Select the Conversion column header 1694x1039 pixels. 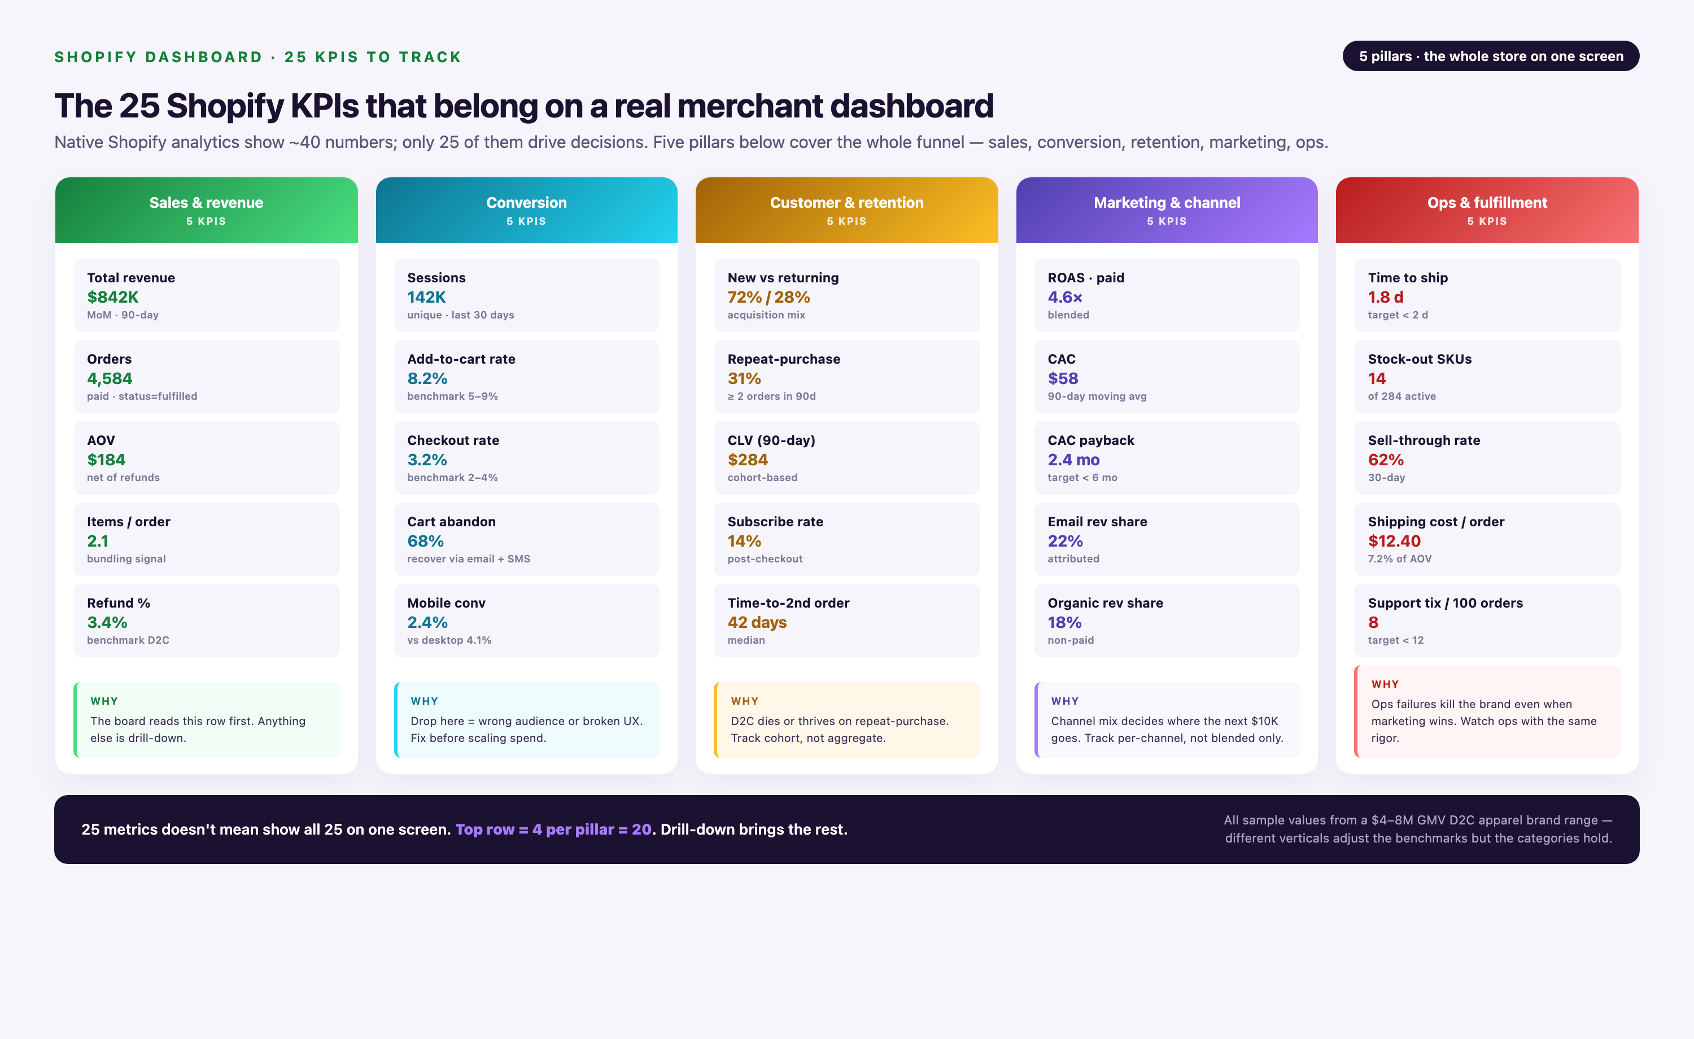click(x=527, y=209)
